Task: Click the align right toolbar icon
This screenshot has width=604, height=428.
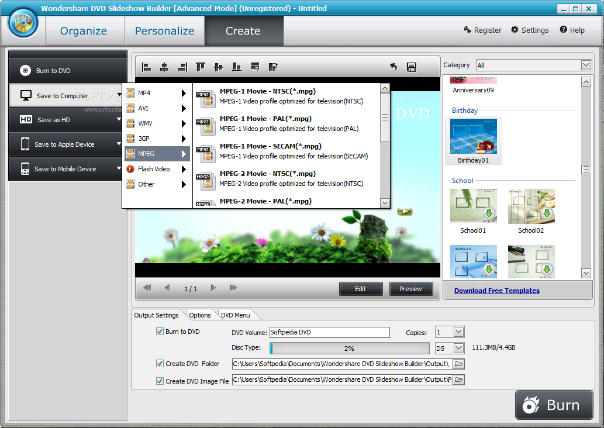Action: coord(182,67)
